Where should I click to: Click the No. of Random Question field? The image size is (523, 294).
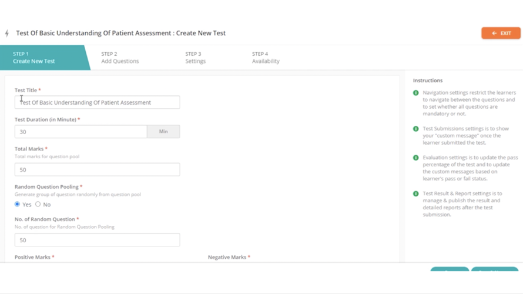[x=97, y=240]
